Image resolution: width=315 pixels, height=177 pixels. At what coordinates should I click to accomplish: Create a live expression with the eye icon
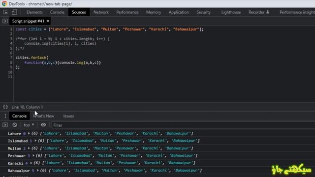coord(43,125)
